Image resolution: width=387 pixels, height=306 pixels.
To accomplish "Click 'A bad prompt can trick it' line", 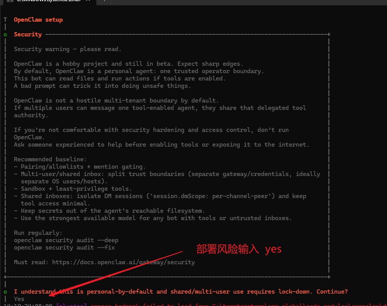I will (x=102, y=86).
